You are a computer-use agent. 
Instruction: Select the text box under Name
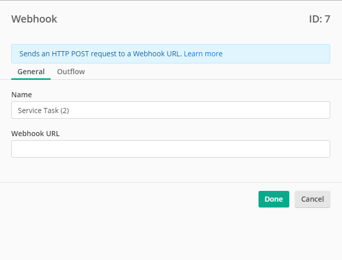[170, 110]
